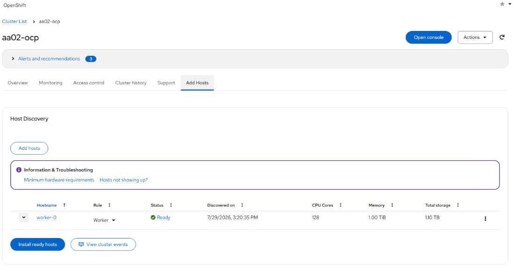Click the info icon in Information & Troubleshooting
Viewport: 513px width, 268px height.
tap(19, 170)
